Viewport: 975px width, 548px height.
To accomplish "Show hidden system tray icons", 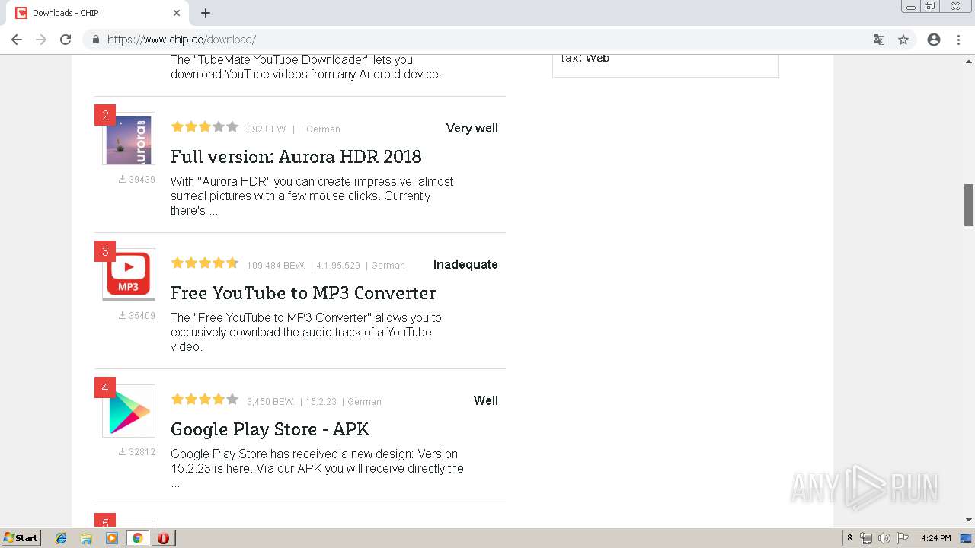I will pyautogui.click(x=849, y=538).
